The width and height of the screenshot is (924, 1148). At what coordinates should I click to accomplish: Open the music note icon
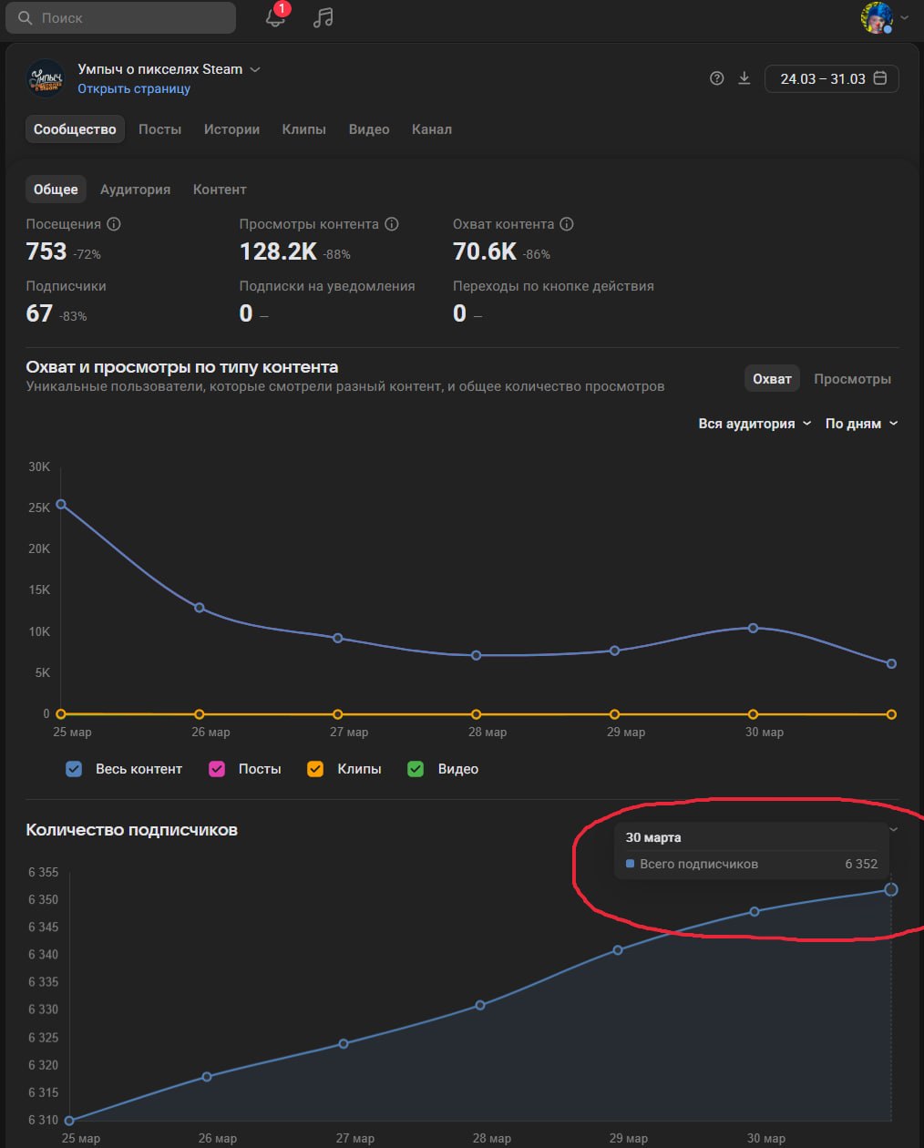[323, 17]
